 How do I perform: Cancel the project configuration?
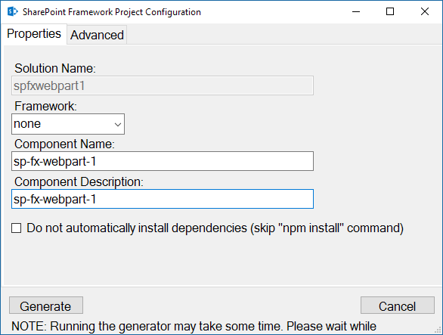398,306
